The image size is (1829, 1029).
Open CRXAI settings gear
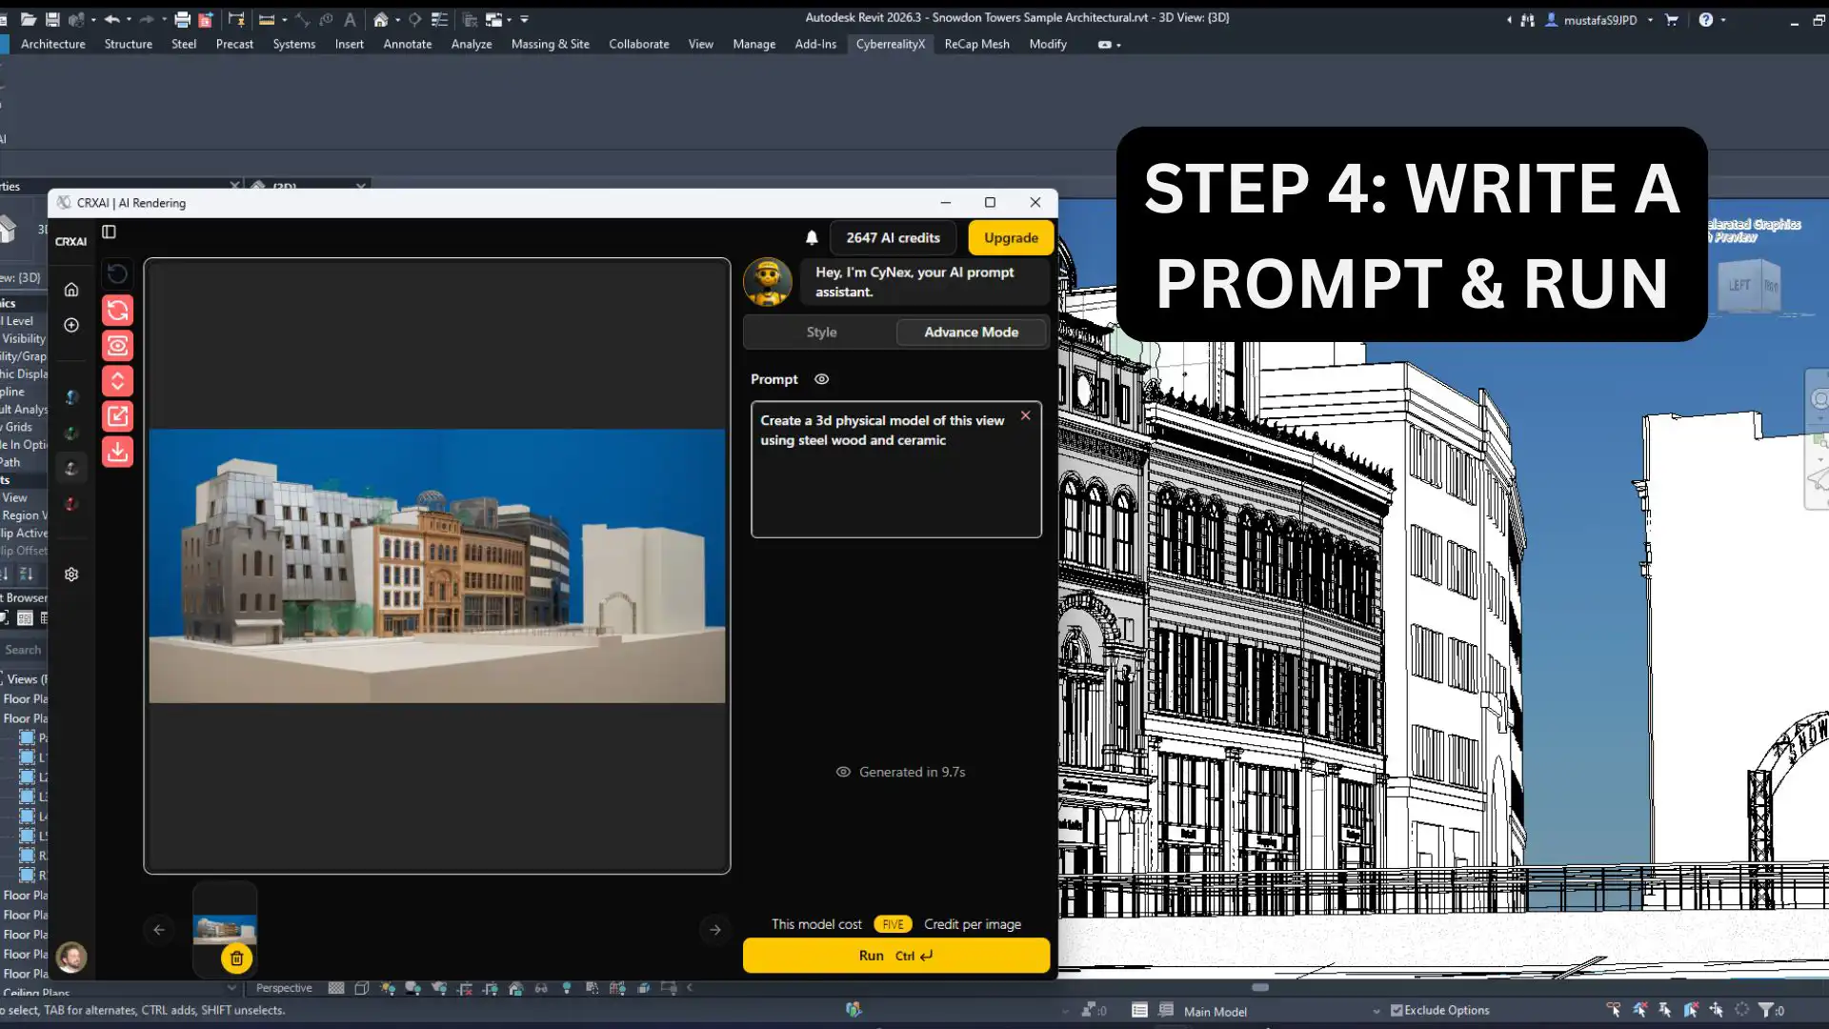[71, 575]
